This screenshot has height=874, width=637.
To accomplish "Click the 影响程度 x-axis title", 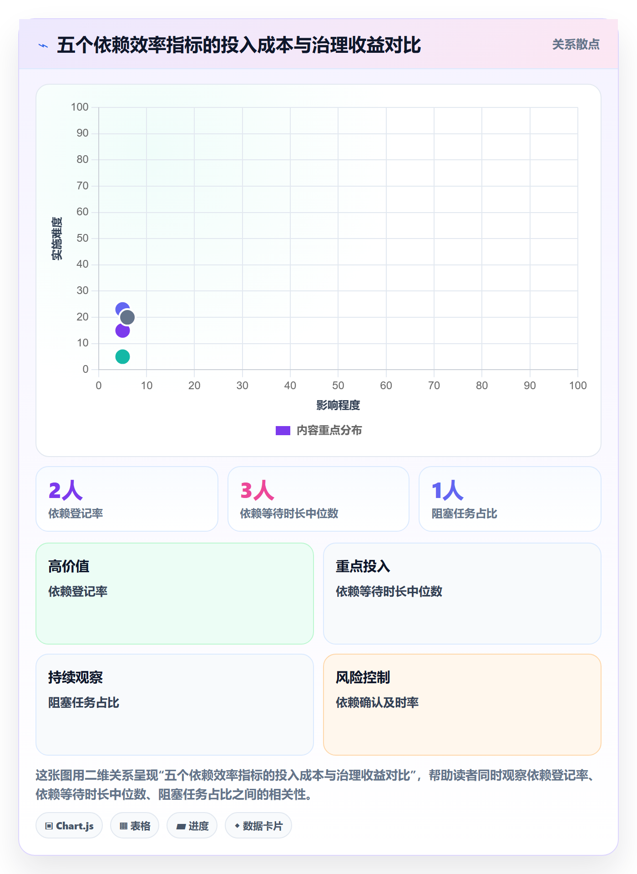I will point(338,405).
